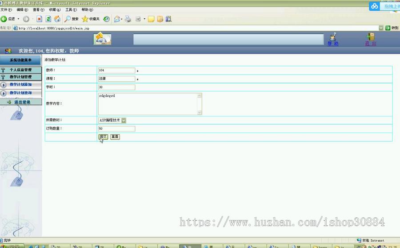Viewport: 400px width, 248px height.
Task: Click the 帮助 link in header
Action: click(x=333, y=44)
